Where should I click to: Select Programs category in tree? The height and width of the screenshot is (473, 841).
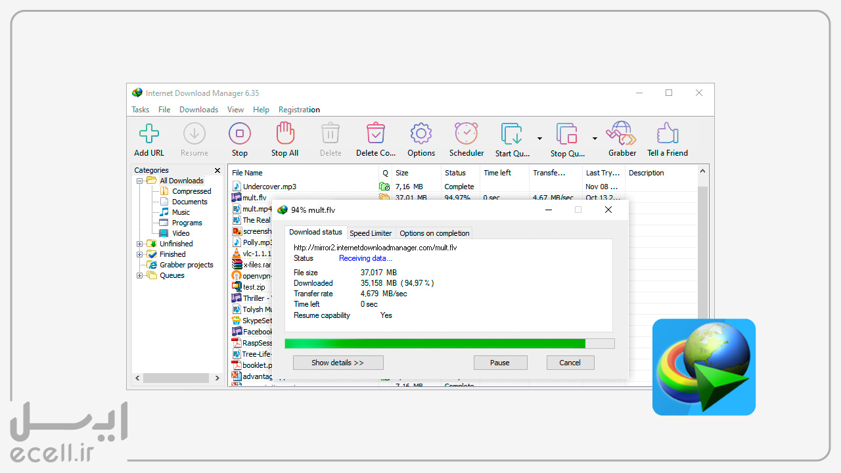tap(187, 223)
